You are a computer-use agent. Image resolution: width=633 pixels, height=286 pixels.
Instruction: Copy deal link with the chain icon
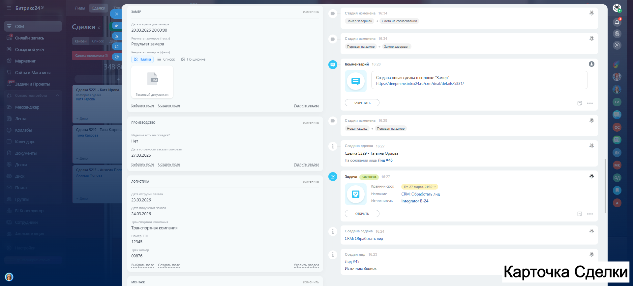(116, 25)
